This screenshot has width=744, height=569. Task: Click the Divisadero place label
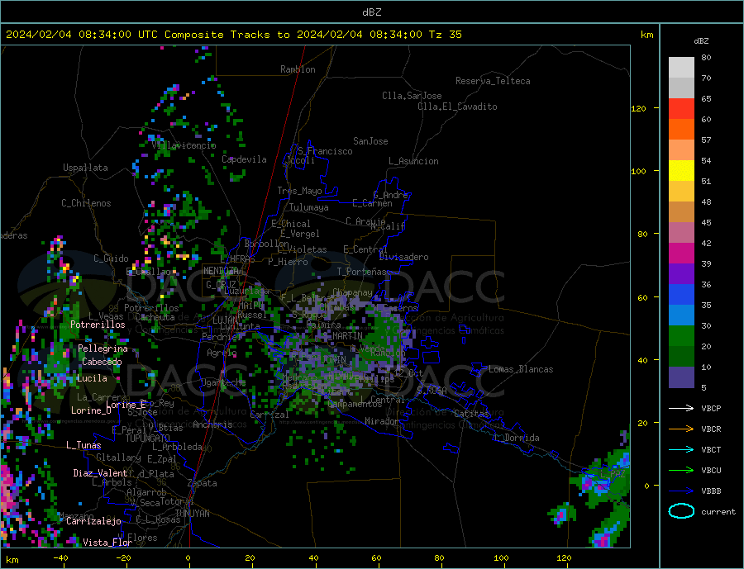403,257
